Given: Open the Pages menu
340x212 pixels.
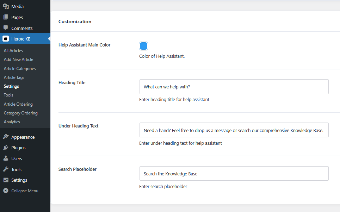Looking at the screenshot, I should [25, 17].
